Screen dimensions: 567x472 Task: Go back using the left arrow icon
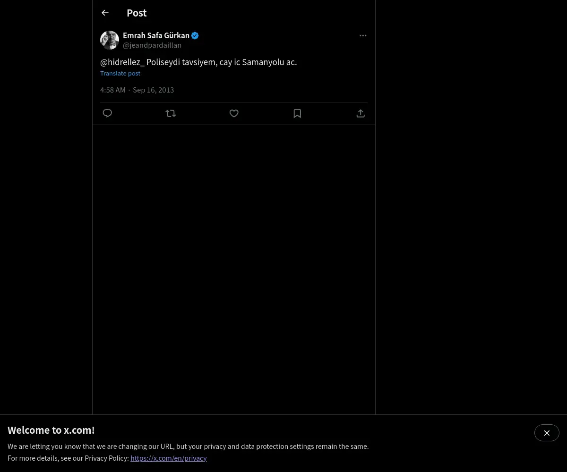pos(105,13)
